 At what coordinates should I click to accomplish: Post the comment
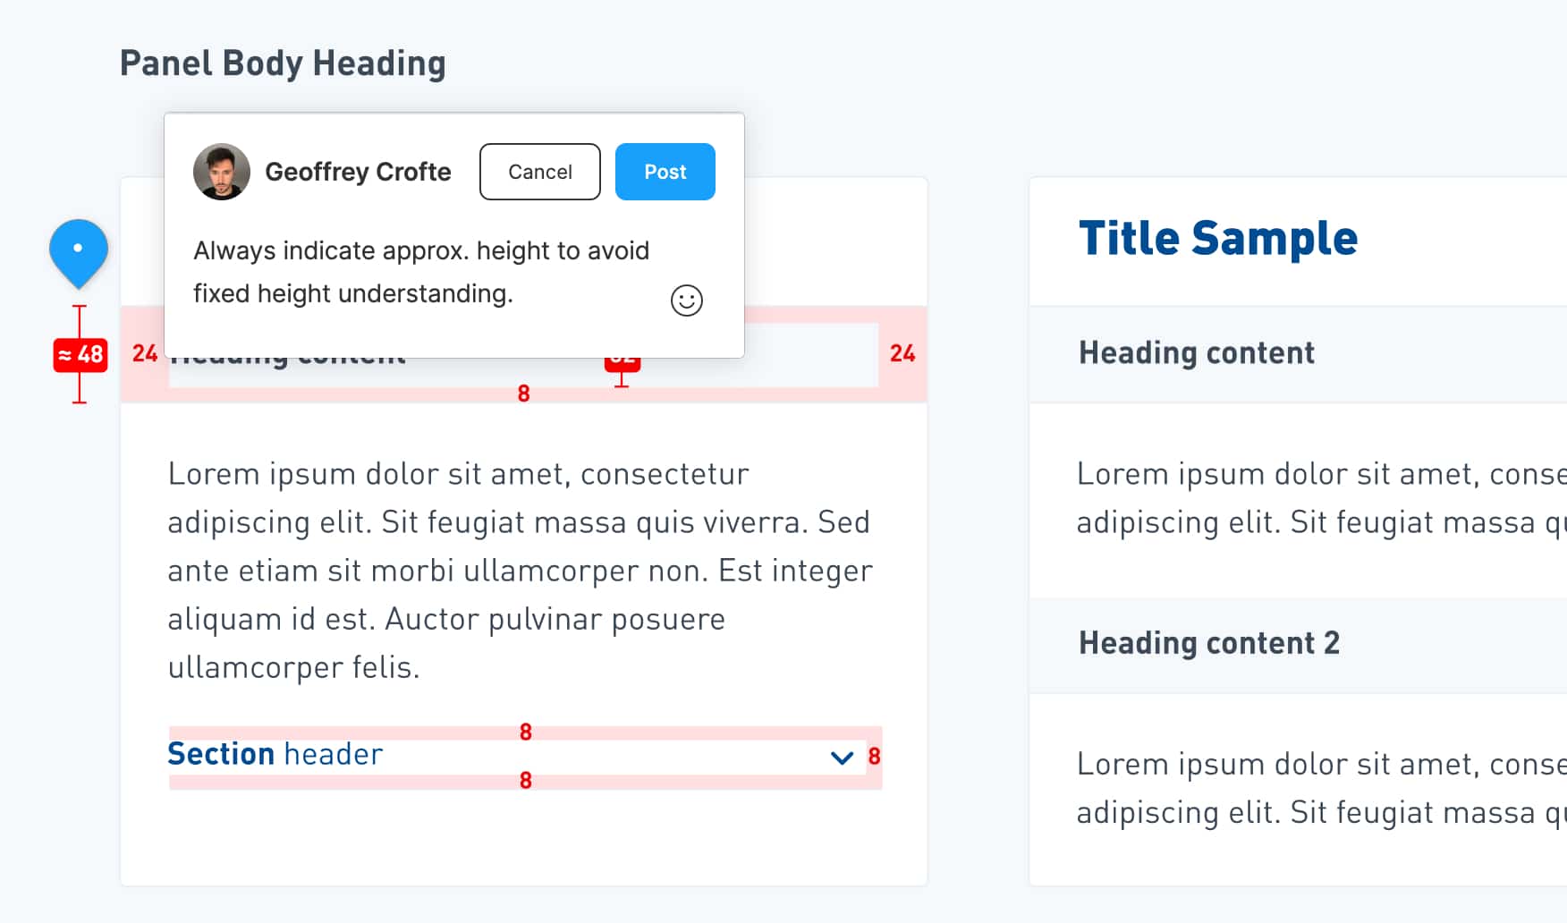(x=665, y=172)
